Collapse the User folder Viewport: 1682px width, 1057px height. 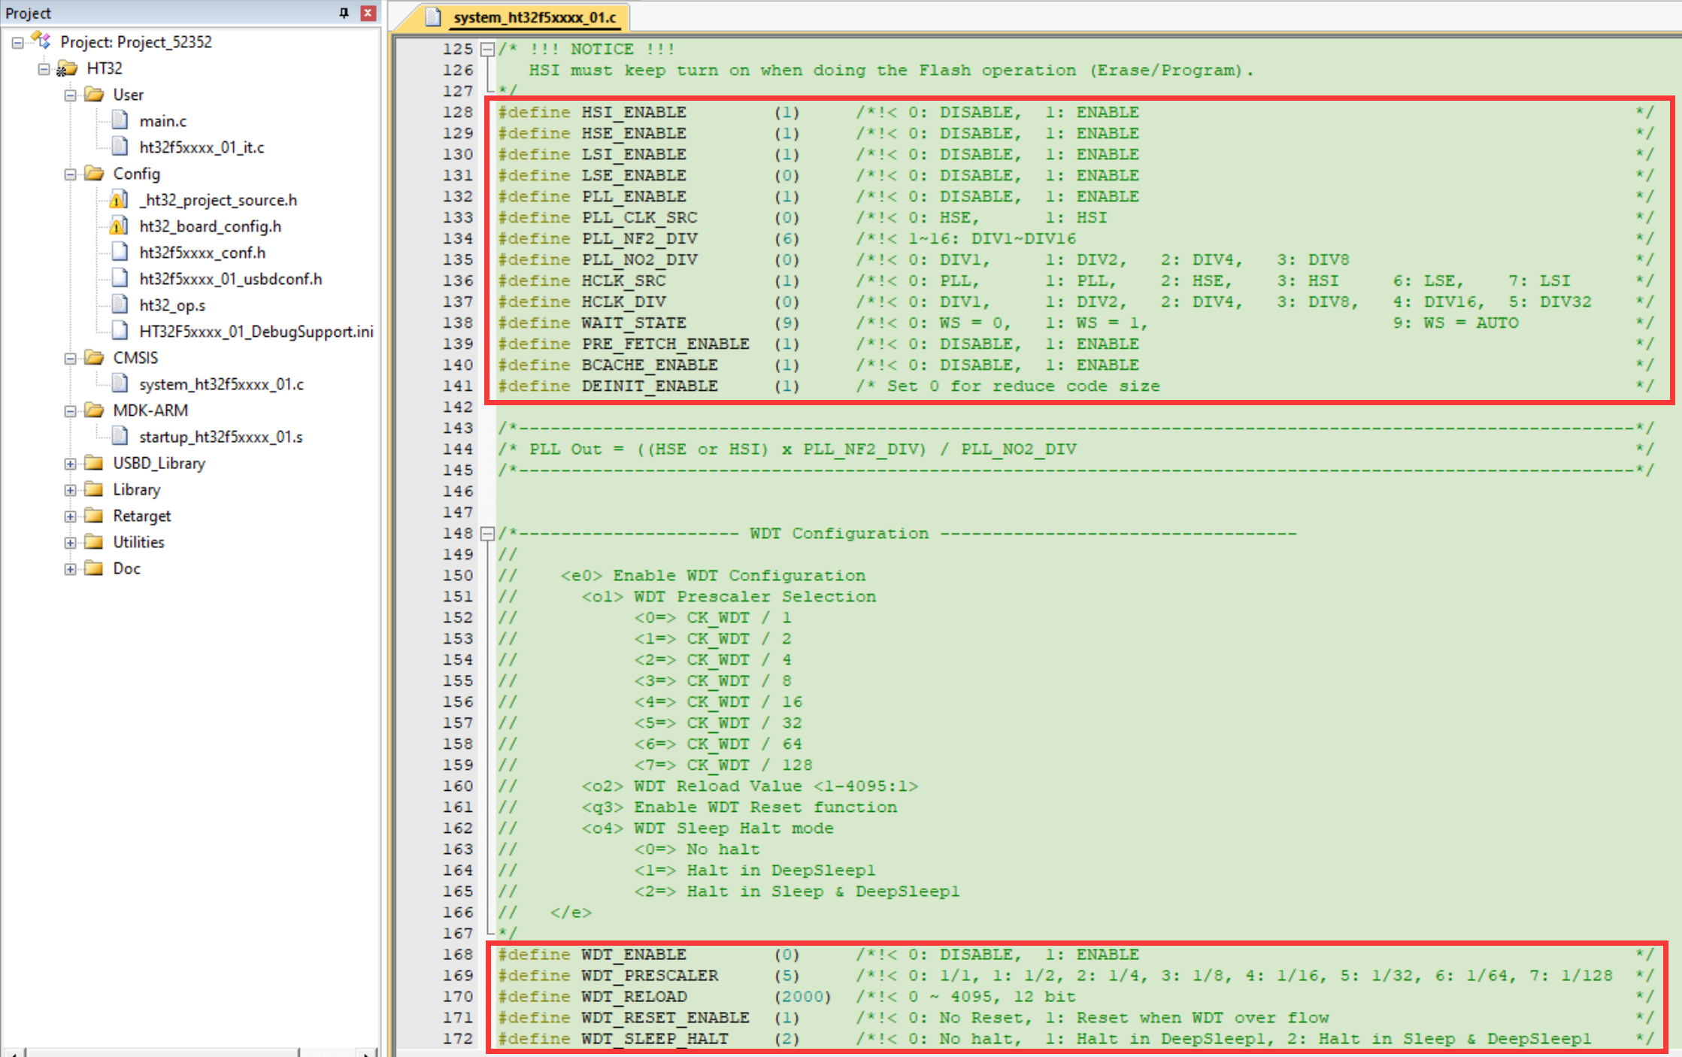pos(70,95)
